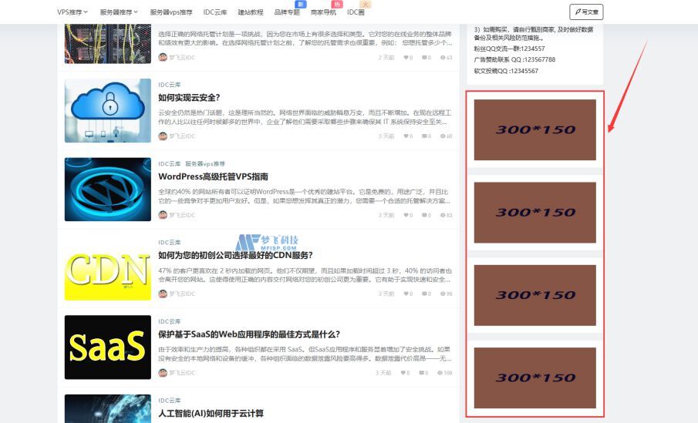Click views icon showing 43 on hosting article
The width and height of the screenshot is (698, 423).
pyautogui.click(x=443, y=57)
